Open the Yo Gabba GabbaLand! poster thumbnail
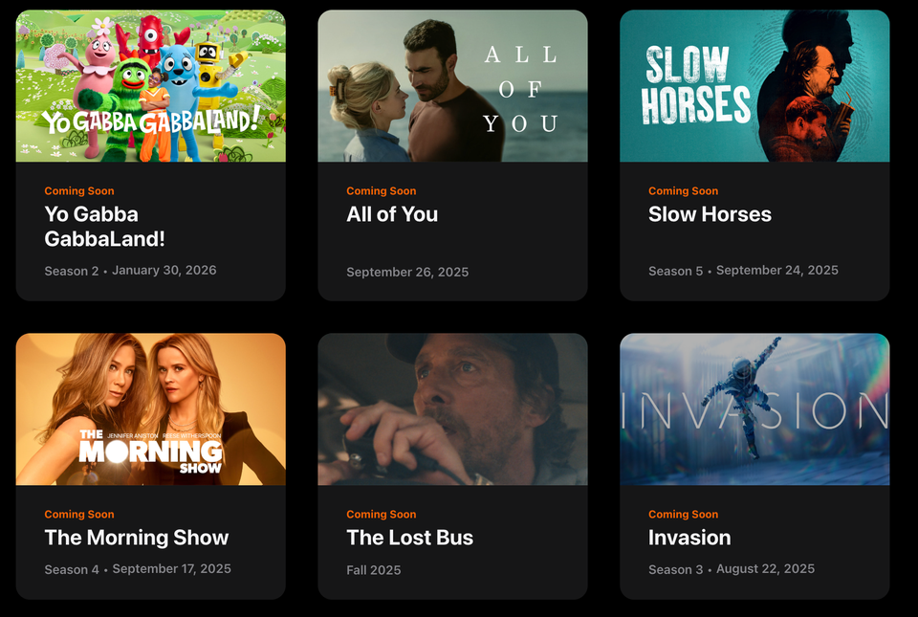 150,86
